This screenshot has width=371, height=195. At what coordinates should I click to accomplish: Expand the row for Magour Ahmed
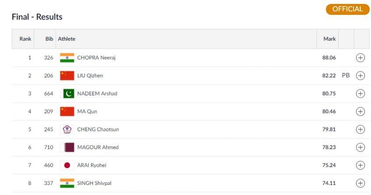(360, 147)
